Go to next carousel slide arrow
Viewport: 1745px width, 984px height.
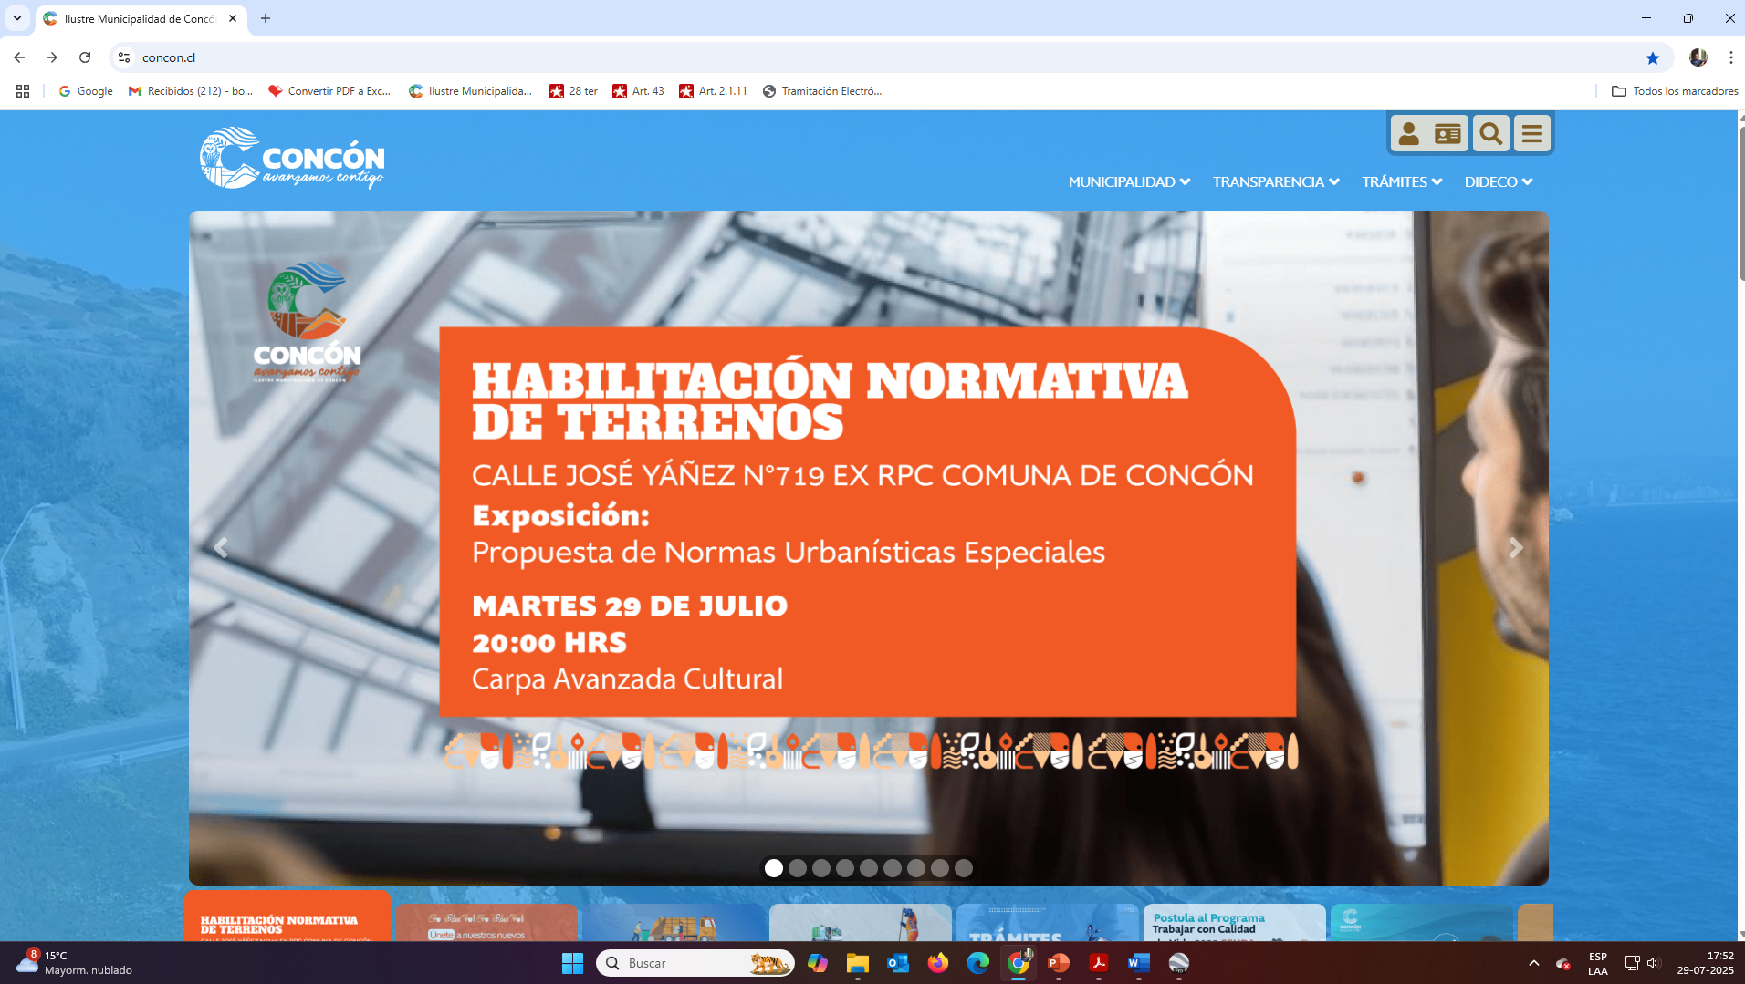click(1516, 548)
